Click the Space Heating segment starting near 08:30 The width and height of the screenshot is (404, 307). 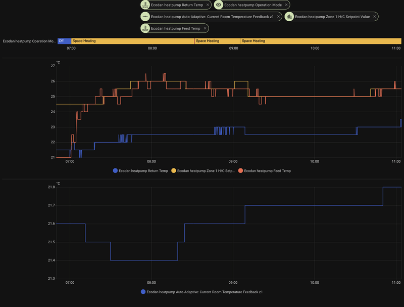218,41
